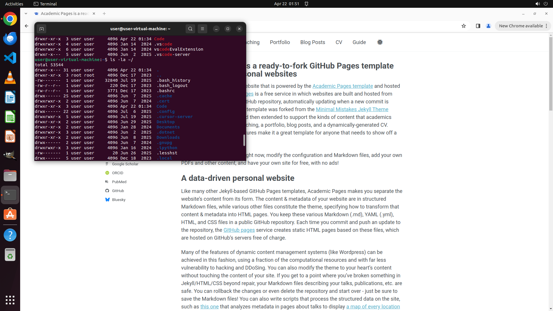Open the volume indicator in top bar
The width and height of the screenshot is (553, 311).
pos(537,4)
